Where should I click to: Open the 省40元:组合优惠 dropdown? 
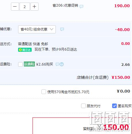click(x=37, y=29)
